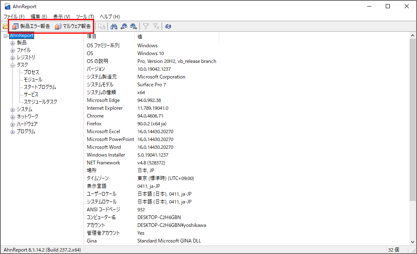417x254 pixels.
Task: Expand the システム tree node
Action: (12, 110)
